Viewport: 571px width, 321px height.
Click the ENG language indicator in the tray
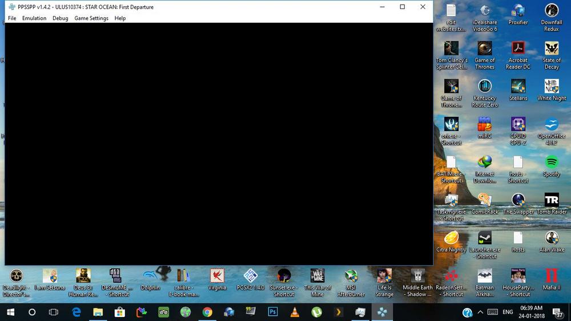(x=507, y=312)
